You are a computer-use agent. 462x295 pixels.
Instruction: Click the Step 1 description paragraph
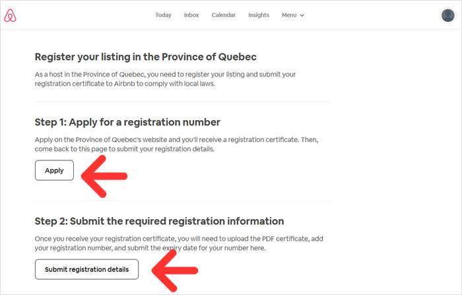pos(176,145)
